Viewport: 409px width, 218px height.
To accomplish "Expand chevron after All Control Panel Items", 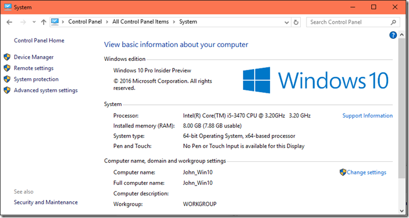I will [174, 22].
